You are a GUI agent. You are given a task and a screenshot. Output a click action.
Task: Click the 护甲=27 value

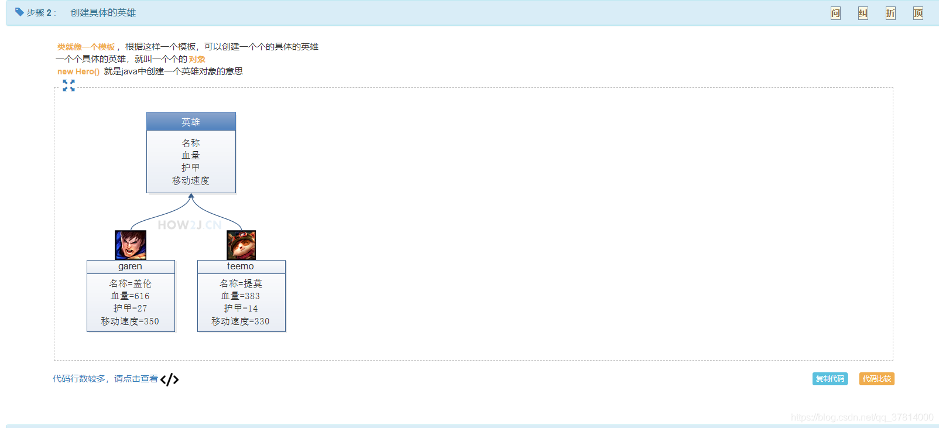131,309
